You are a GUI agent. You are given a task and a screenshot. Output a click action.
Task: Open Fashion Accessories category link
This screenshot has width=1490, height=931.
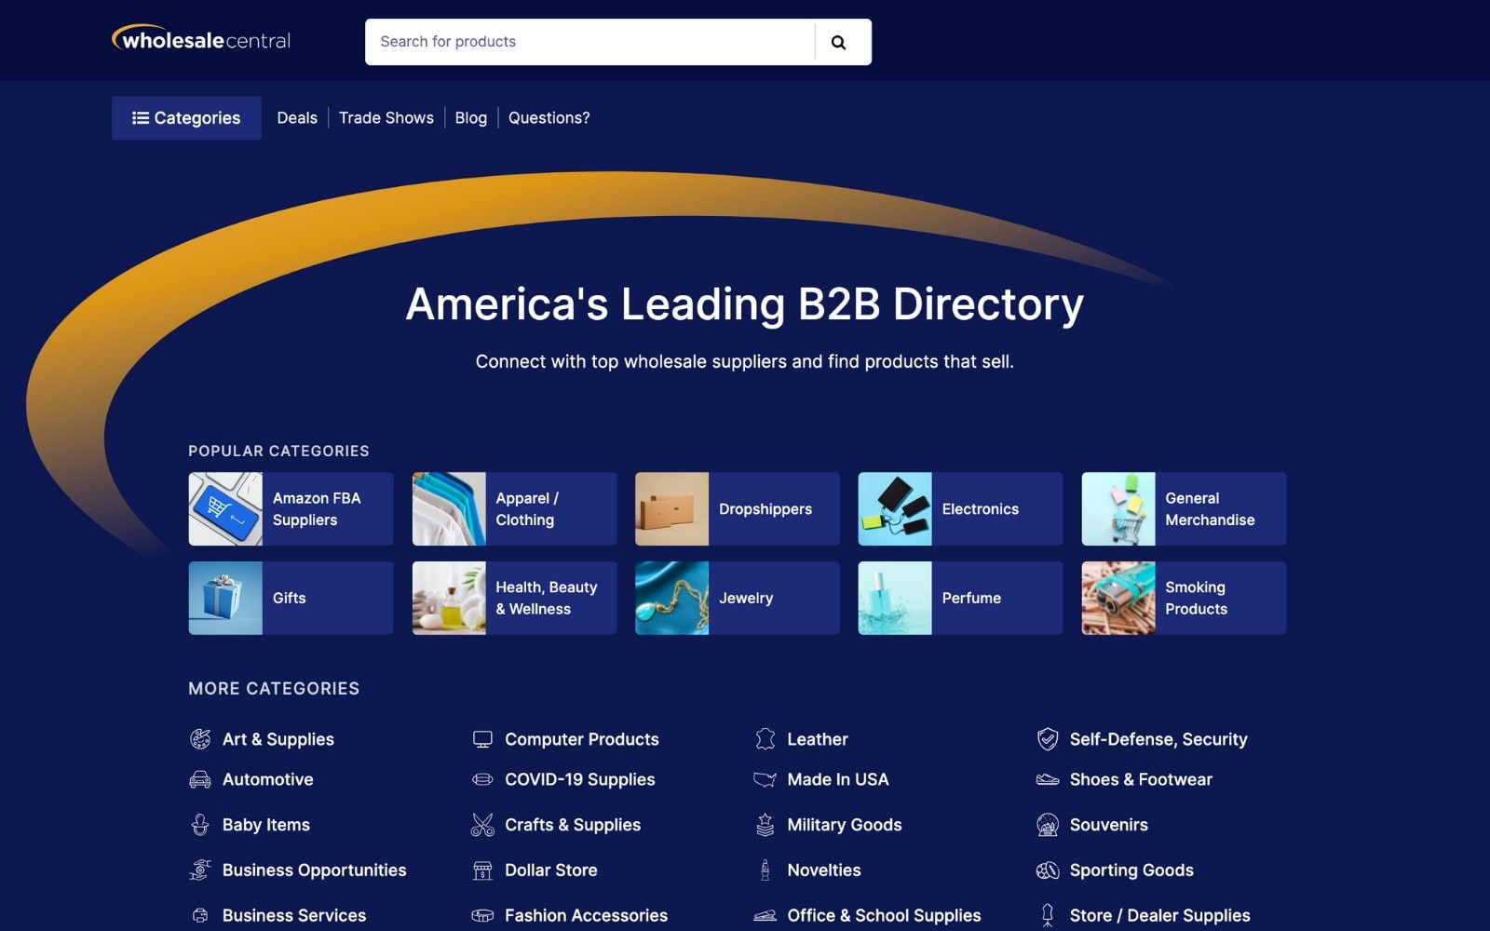click(586, 915)
